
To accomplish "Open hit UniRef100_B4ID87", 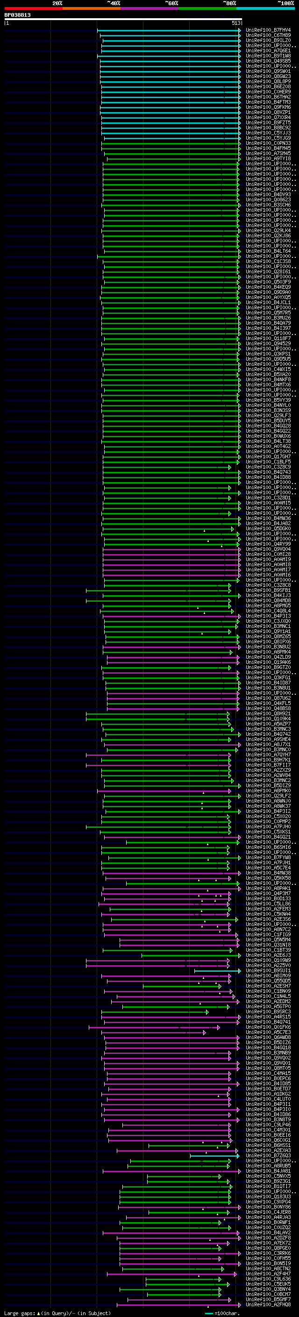I will point(268,683).
